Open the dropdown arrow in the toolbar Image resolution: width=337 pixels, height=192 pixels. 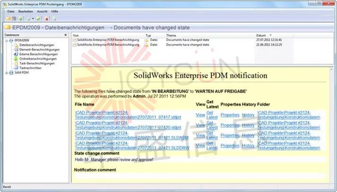click(33, 18)
